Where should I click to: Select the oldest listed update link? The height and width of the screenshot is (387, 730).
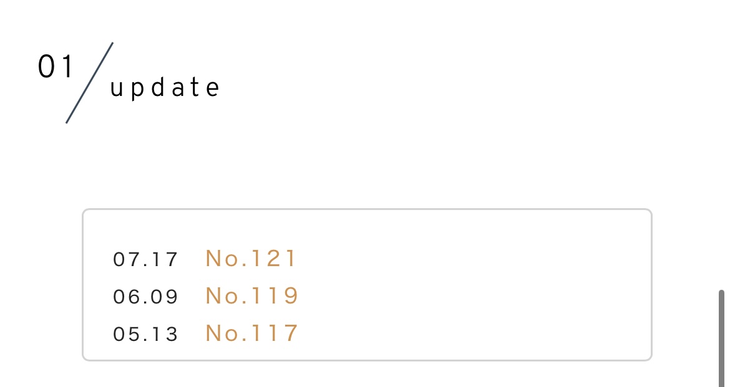(252, 333)
